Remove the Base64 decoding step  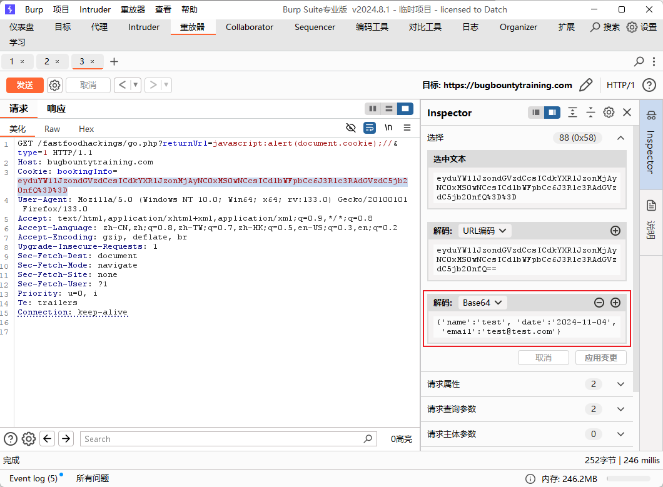pos(599,303)
